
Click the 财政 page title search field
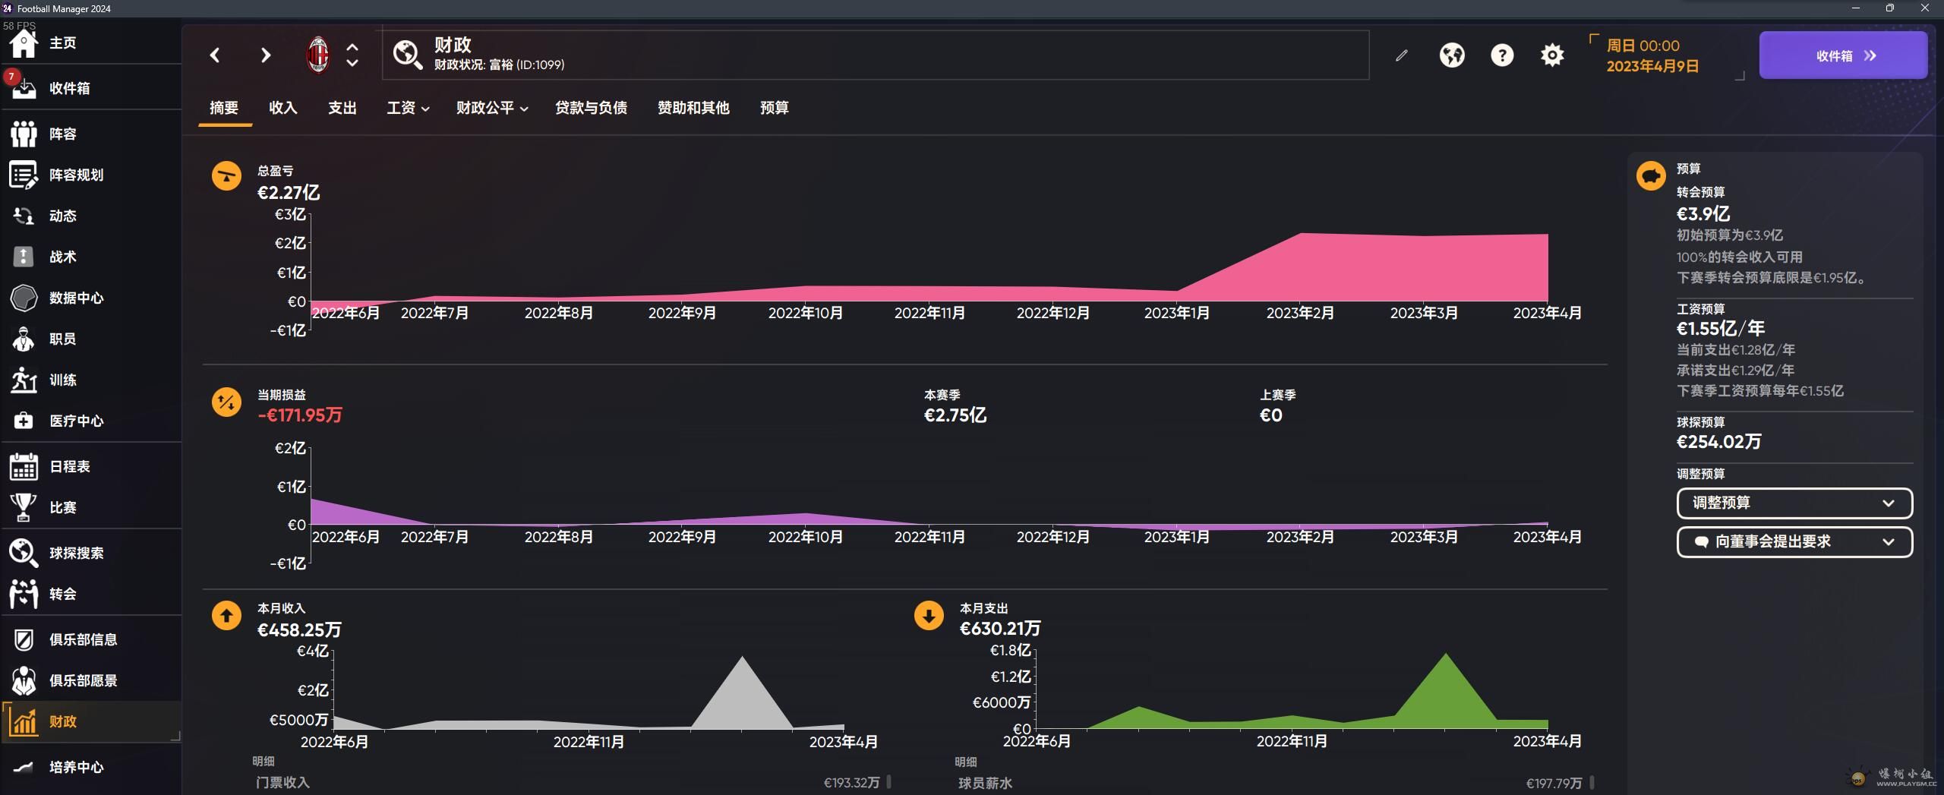876,55
